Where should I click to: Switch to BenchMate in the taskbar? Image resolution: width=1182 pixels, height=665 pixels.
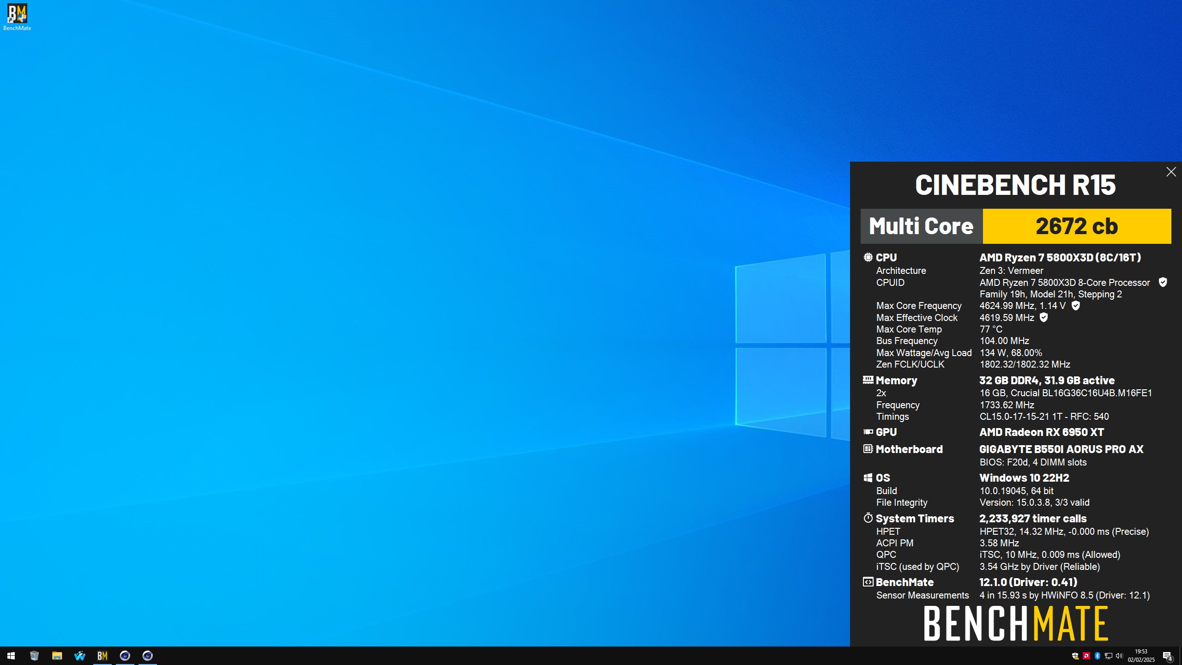click(103, 656)
